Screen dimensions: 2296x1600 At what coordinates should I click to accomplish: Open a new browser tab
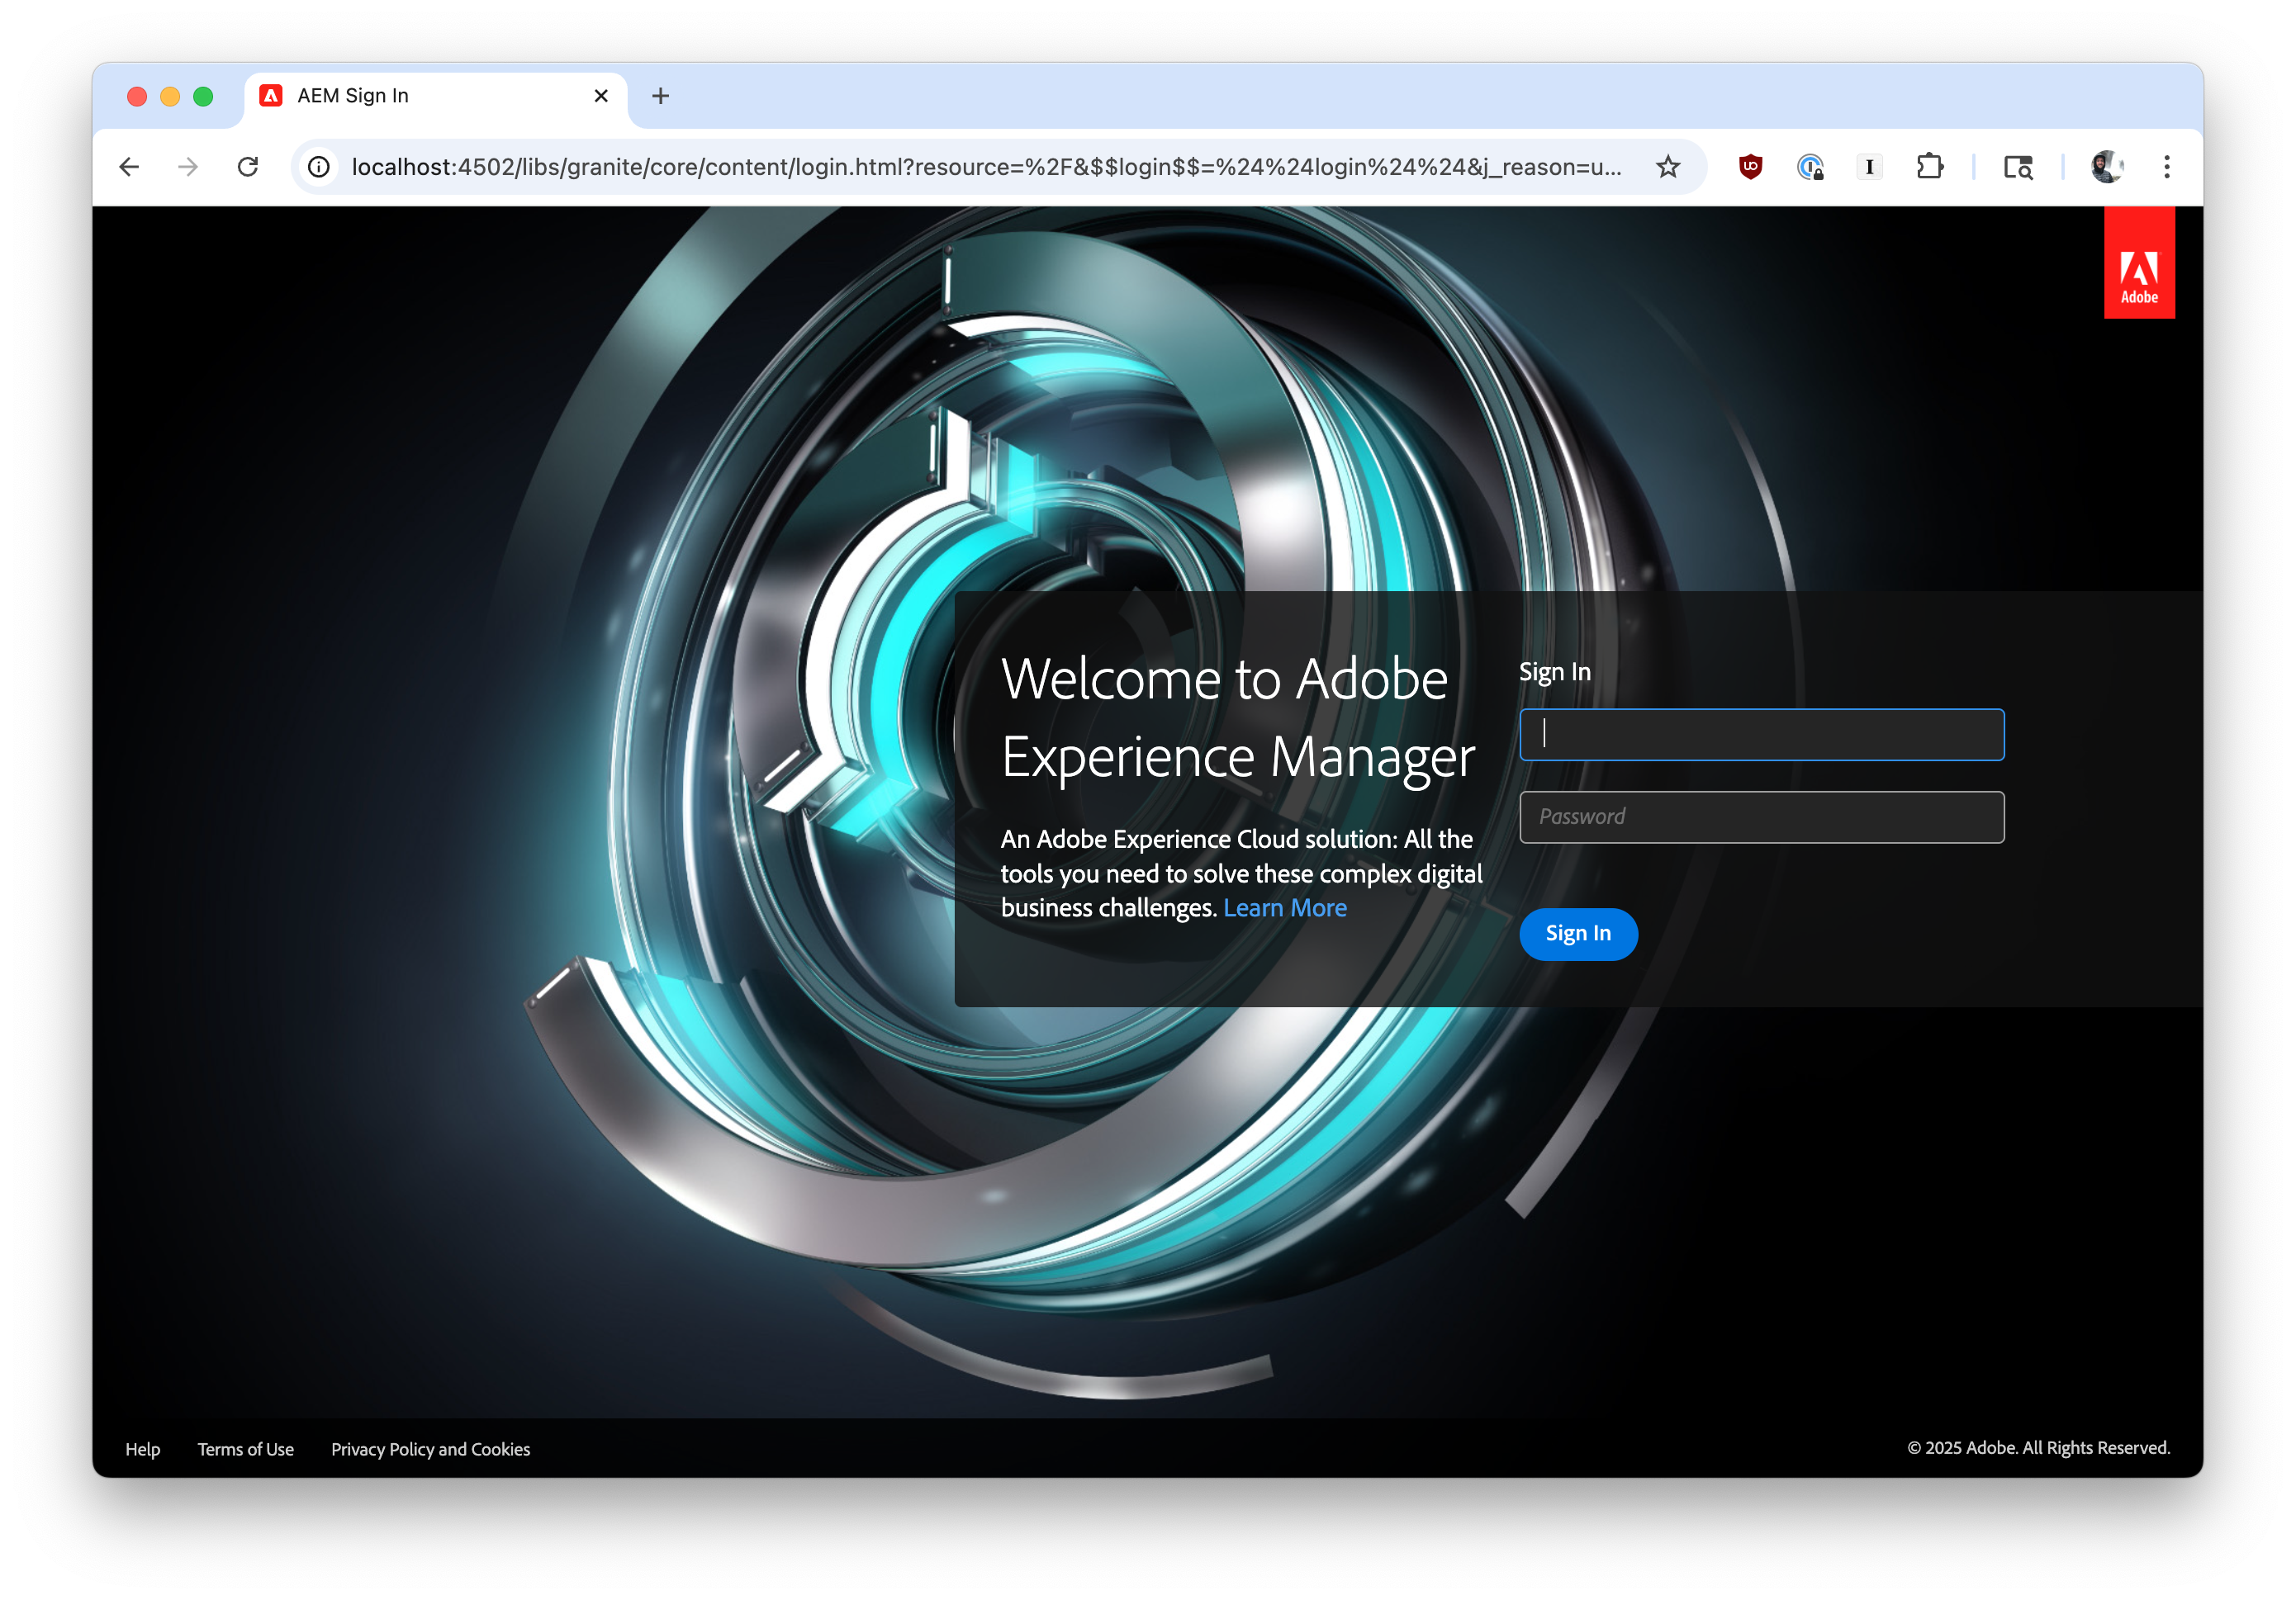tap(660, 96)
